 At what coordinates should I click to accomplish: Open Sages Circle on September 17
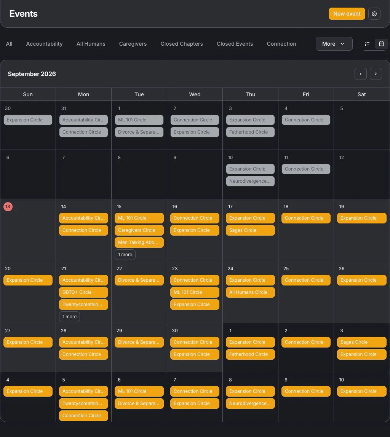250,230
